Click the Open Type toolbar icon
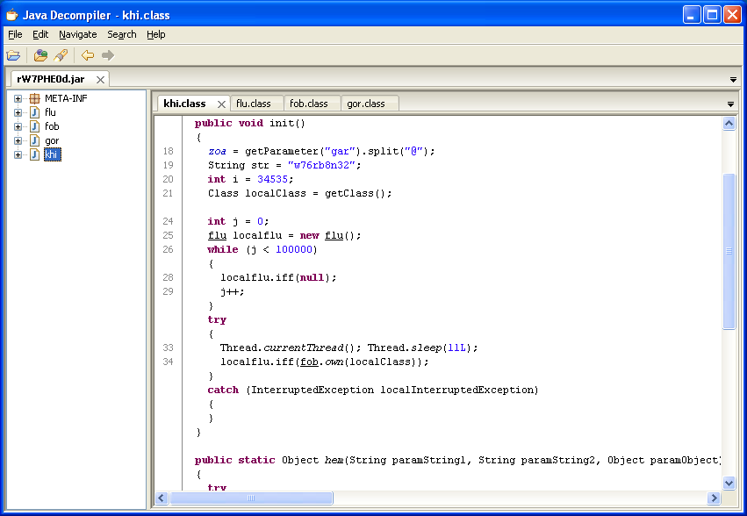 point(40,55)
